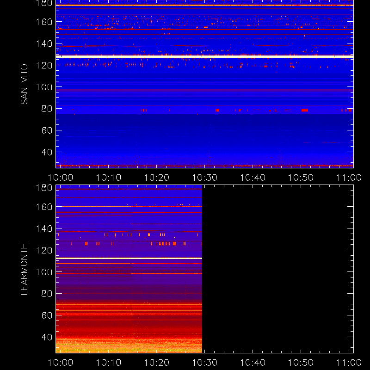Select 10:20 under the San Vito plot
370x370 pixels.
pos(157,178)
